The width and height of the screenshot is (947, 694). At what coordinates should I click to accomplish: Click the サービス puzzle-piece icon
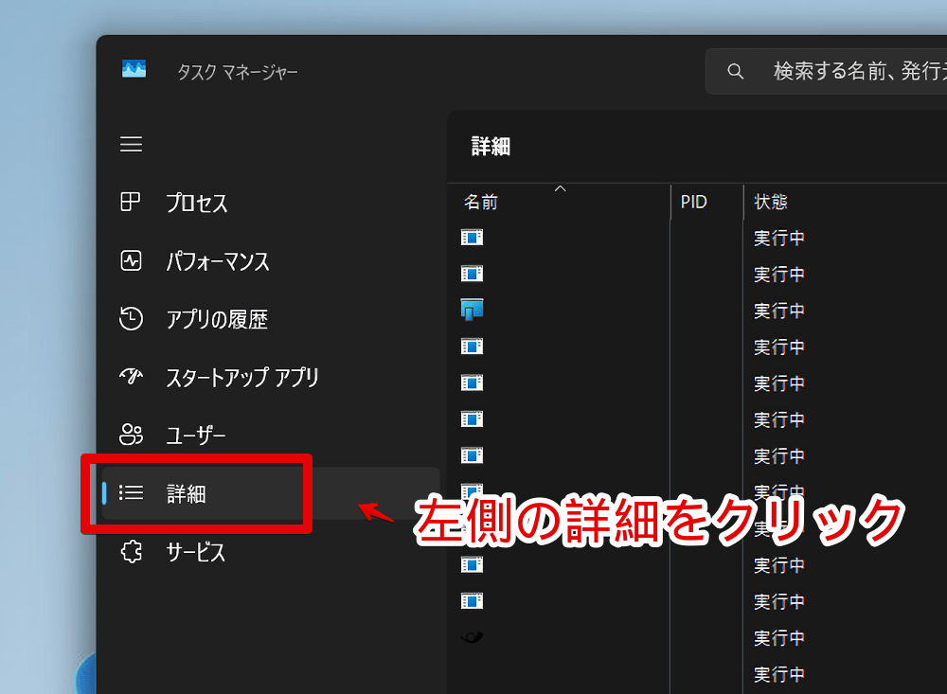[x=131, y=551]
